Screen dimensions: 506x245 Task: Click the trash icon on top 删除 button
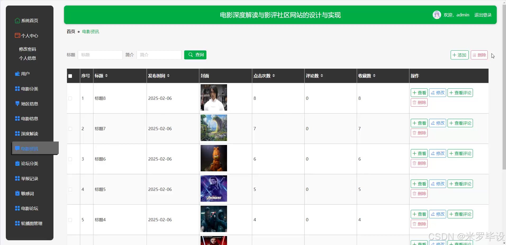coord(475,55)
